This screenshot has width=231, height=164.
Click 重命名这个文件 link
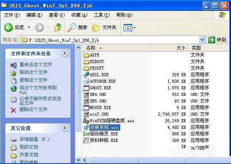coord(36,65)
